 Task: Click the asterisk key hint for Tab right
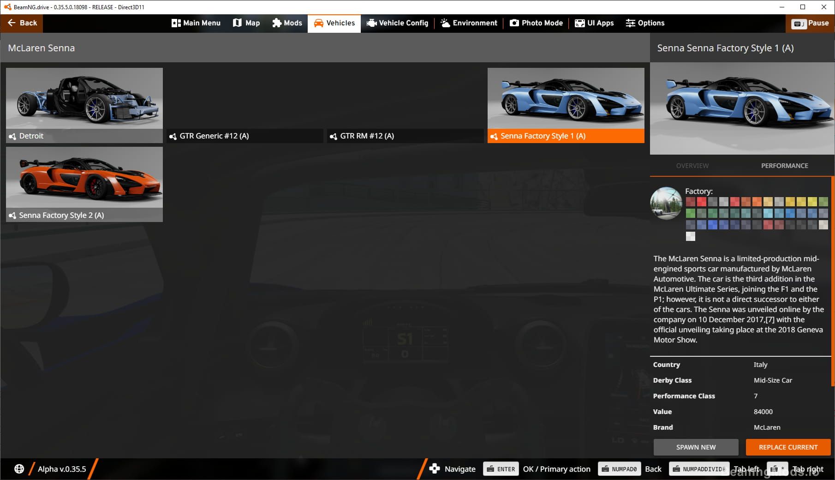click(x=777, y=469)
